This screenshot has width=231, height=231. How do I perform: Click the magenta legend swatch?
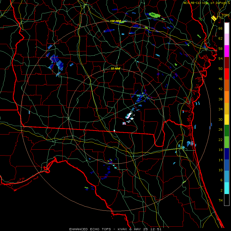pyautogui.click(x=227, y=51)
